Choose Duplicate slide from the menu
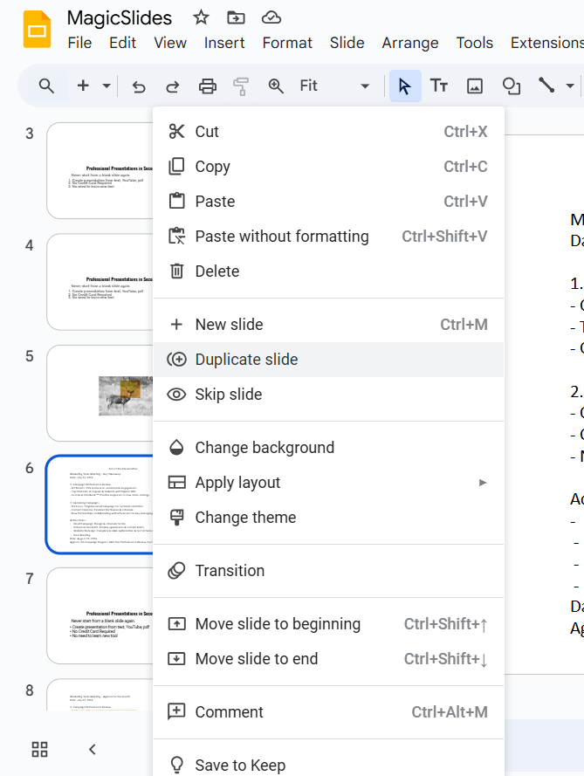 click(x=246, y=360)
